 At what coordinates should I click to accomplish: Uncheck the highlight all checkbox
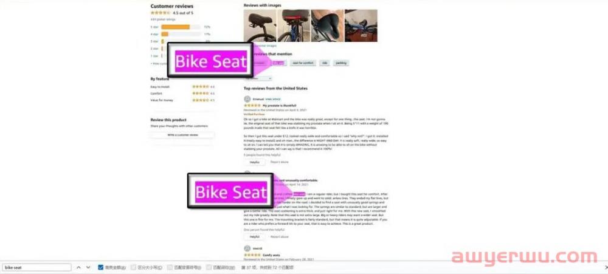pyautogui.click(x=101, y=267)
